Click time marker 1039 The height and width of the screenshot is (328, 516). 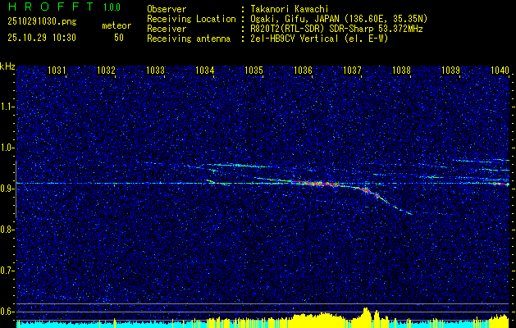pyautogui.click(x=450, y=70)
